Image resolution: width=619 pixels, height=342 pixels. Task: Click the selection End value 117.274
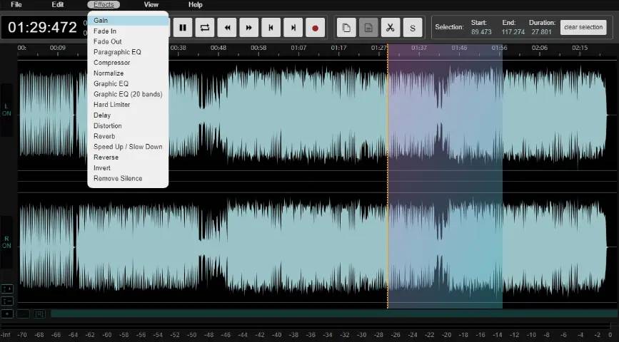click(x=513, y=32)
